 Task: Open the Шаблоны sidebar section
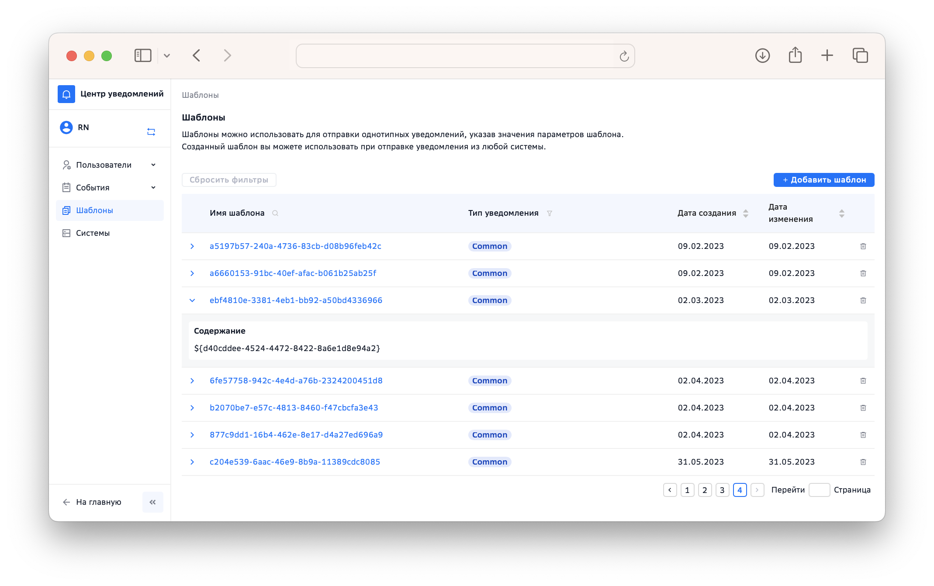click(x=110, y=210)
